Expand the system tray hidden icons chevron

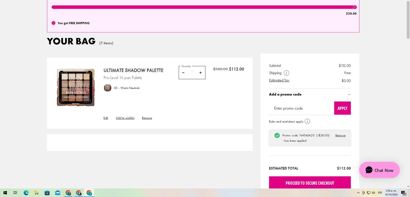coord(358,193)
